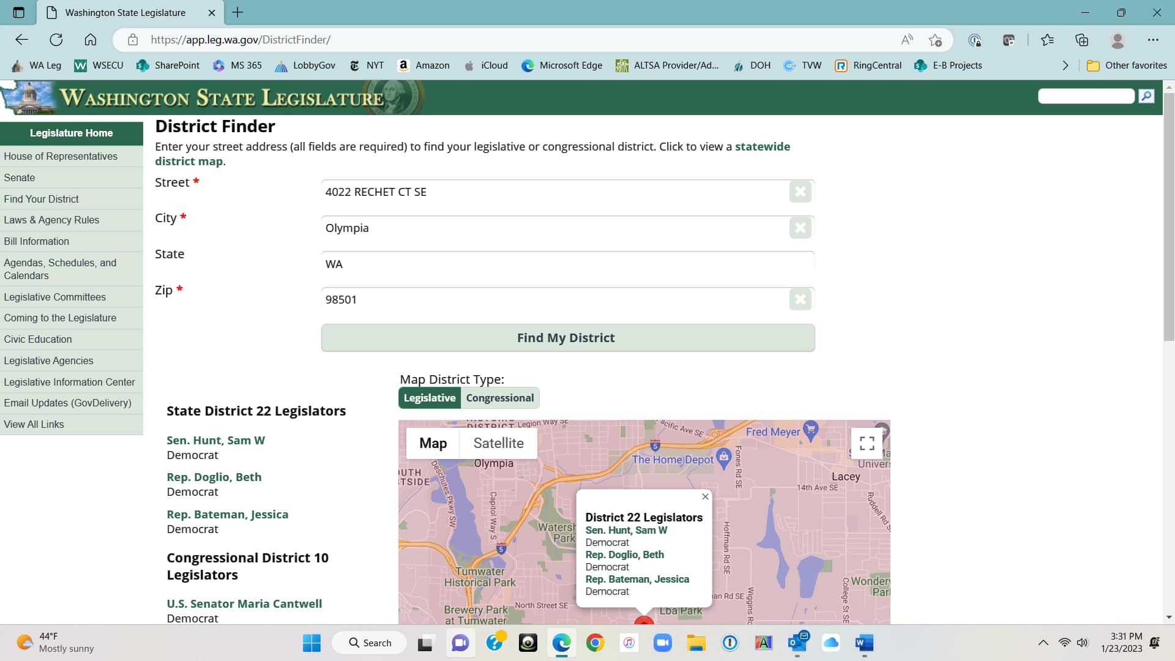
Task: Show hidden system tray icons
Action: click(x=1043, y=643)
